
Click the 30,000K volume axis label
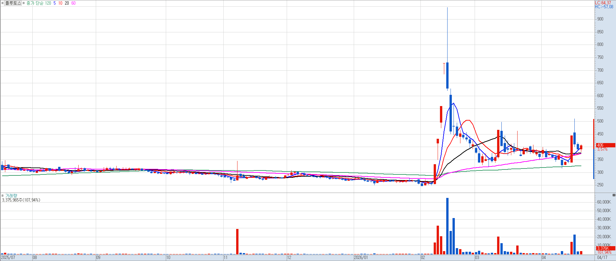coord(604,228)
